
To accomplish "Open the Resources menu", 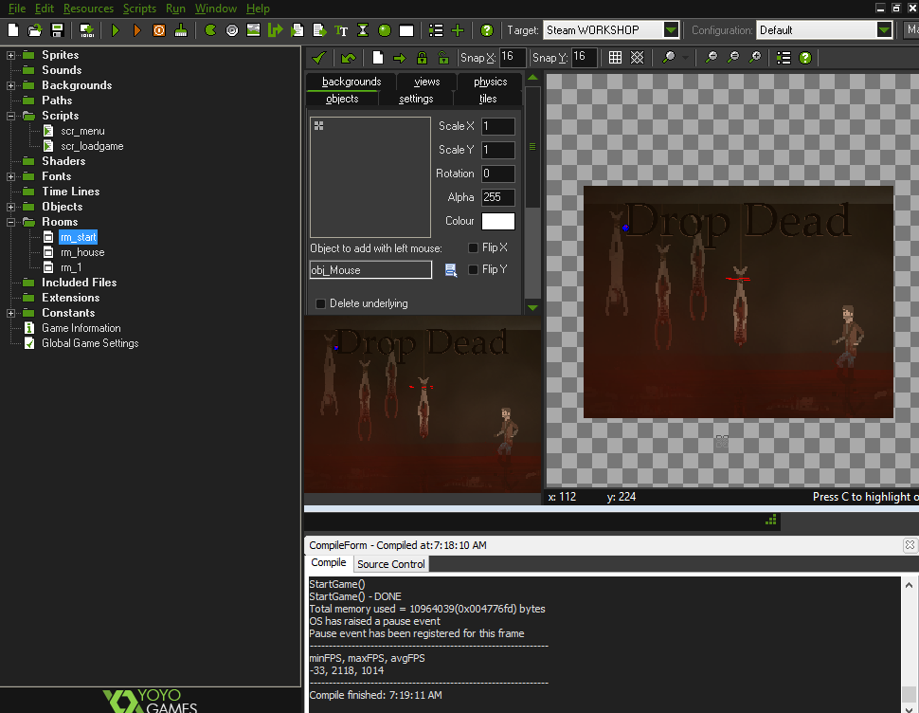I will pos(88,9).
